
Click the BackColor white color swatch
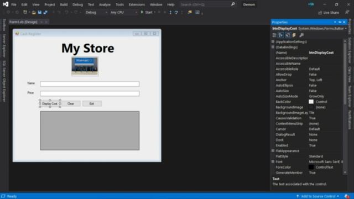click(311, 102)
